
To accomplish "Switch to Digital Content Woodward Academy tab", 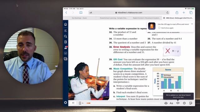I will pos(146,18).
